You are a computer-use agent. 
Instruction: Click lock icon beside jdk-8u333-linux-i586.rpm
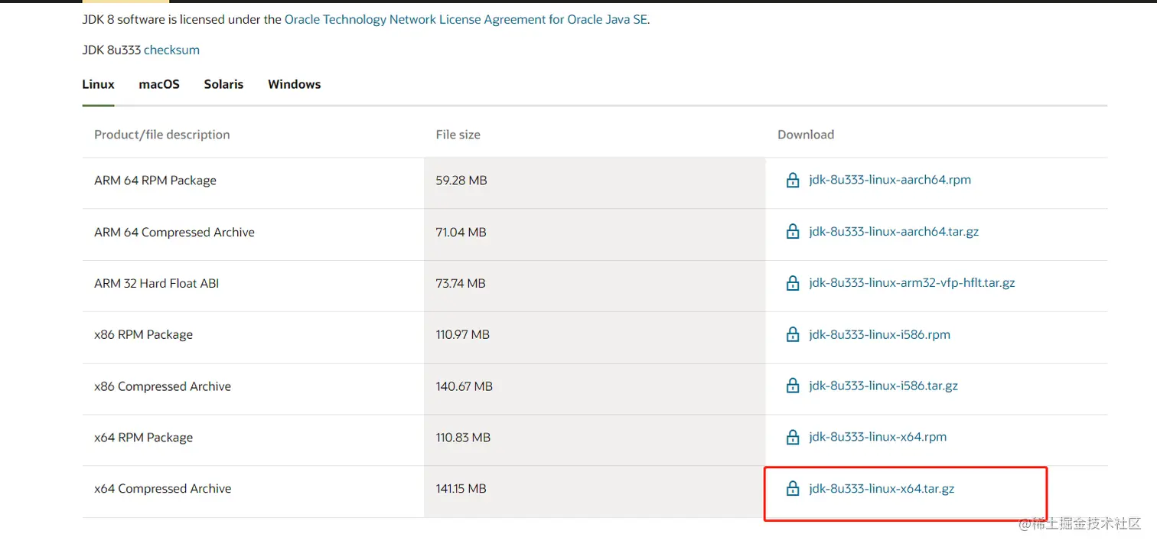tap(793, 334)
